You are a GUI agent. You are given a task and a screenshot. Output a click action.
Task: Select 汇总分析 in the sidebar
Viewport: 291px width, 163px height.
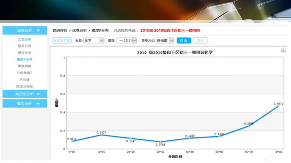click(x=24, y=39)
